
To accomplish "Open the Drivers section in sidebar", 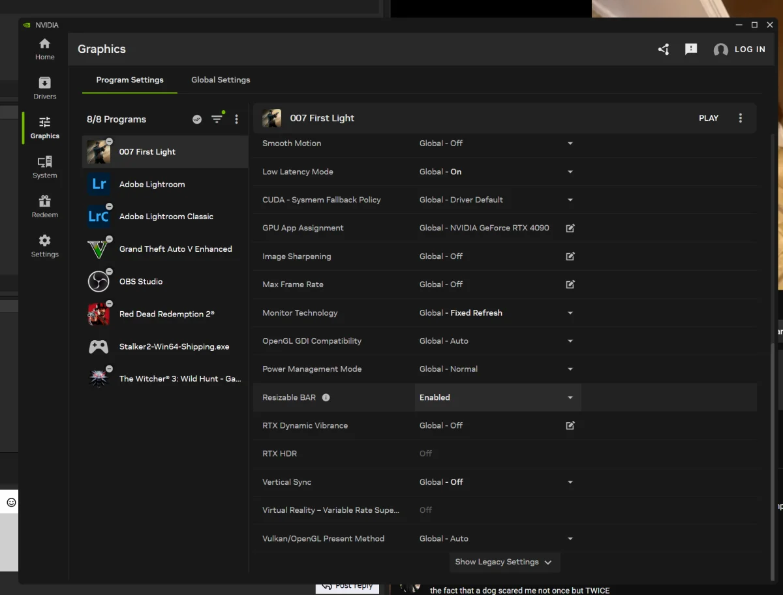I will click(x=44, y=88).
